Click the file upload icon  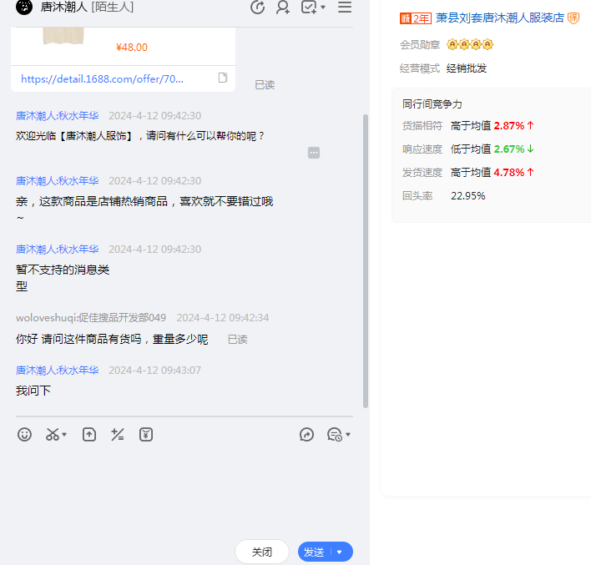[x=89, y=435]
